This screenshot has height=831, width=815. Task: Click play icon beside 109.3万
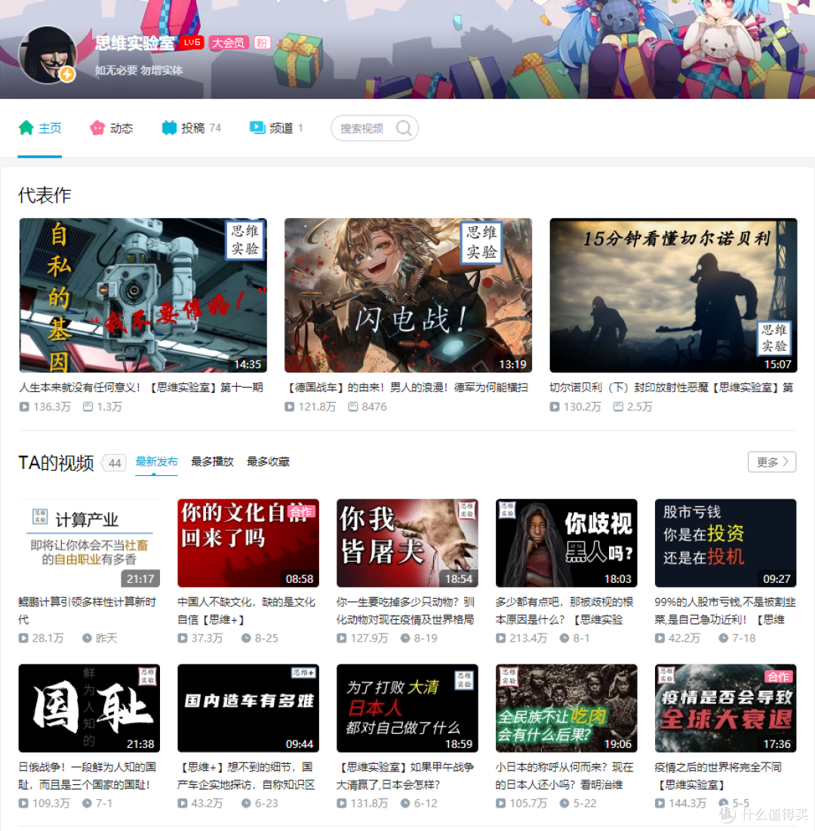[x=24, y=803]
